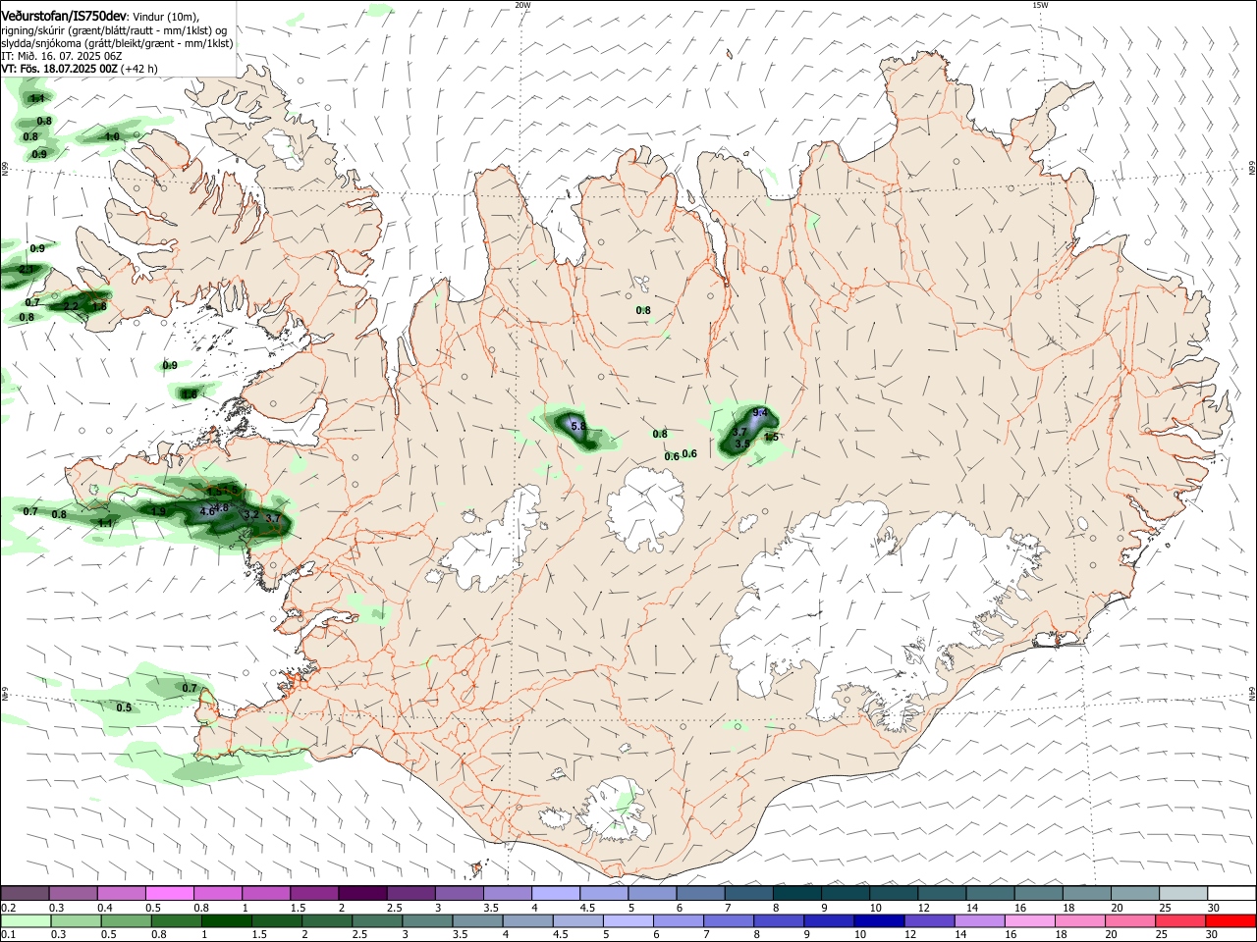
Task: Click the 'VT: Fös. 18.07.2025 00Z (+42 h)' line
Action: pos(80,69)
